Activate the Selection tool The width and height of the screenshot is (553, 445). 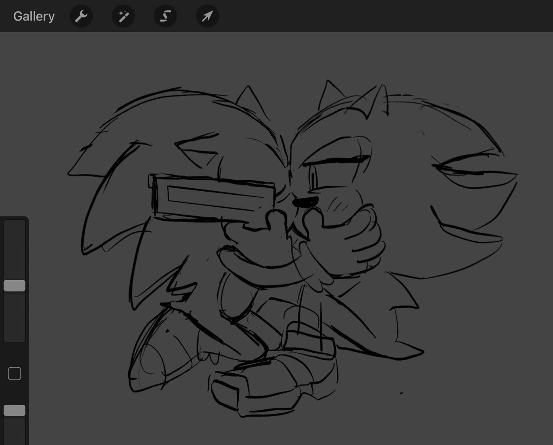[x=165, y=17]
